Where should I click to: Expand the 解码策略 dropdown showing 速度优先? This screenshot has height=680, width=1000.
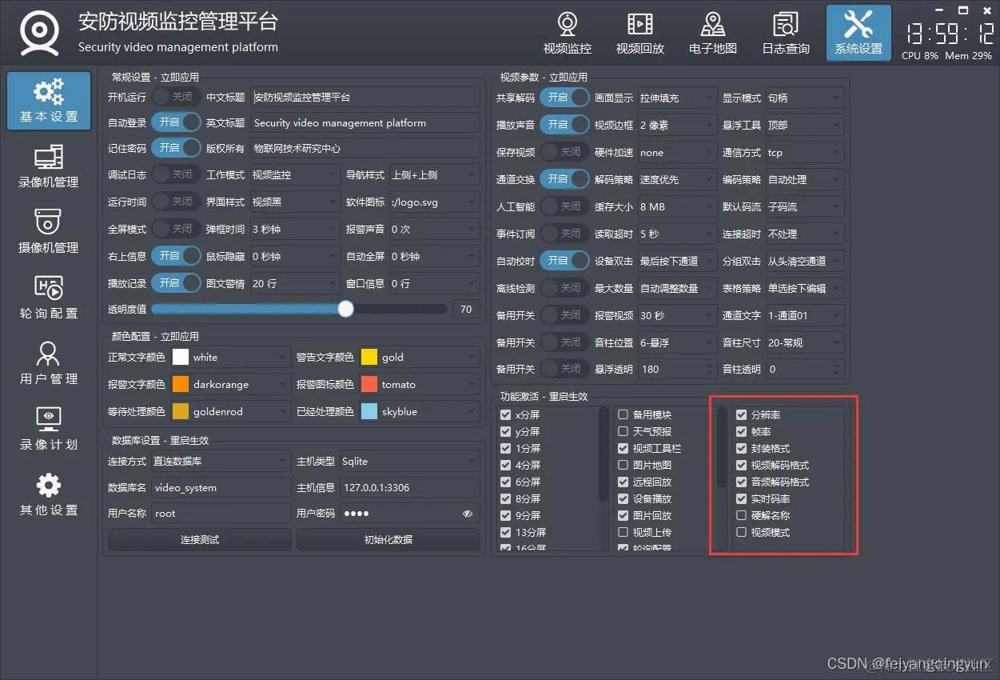[676, 178]
